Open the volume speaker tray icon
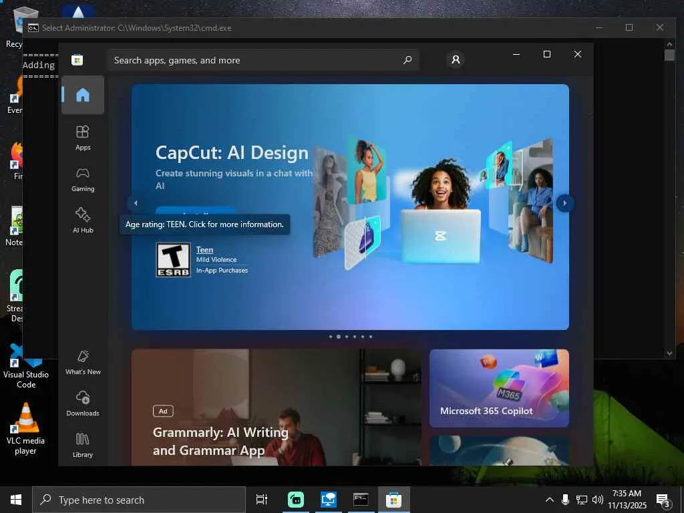 pyautogui.click(x=598, y=500)
